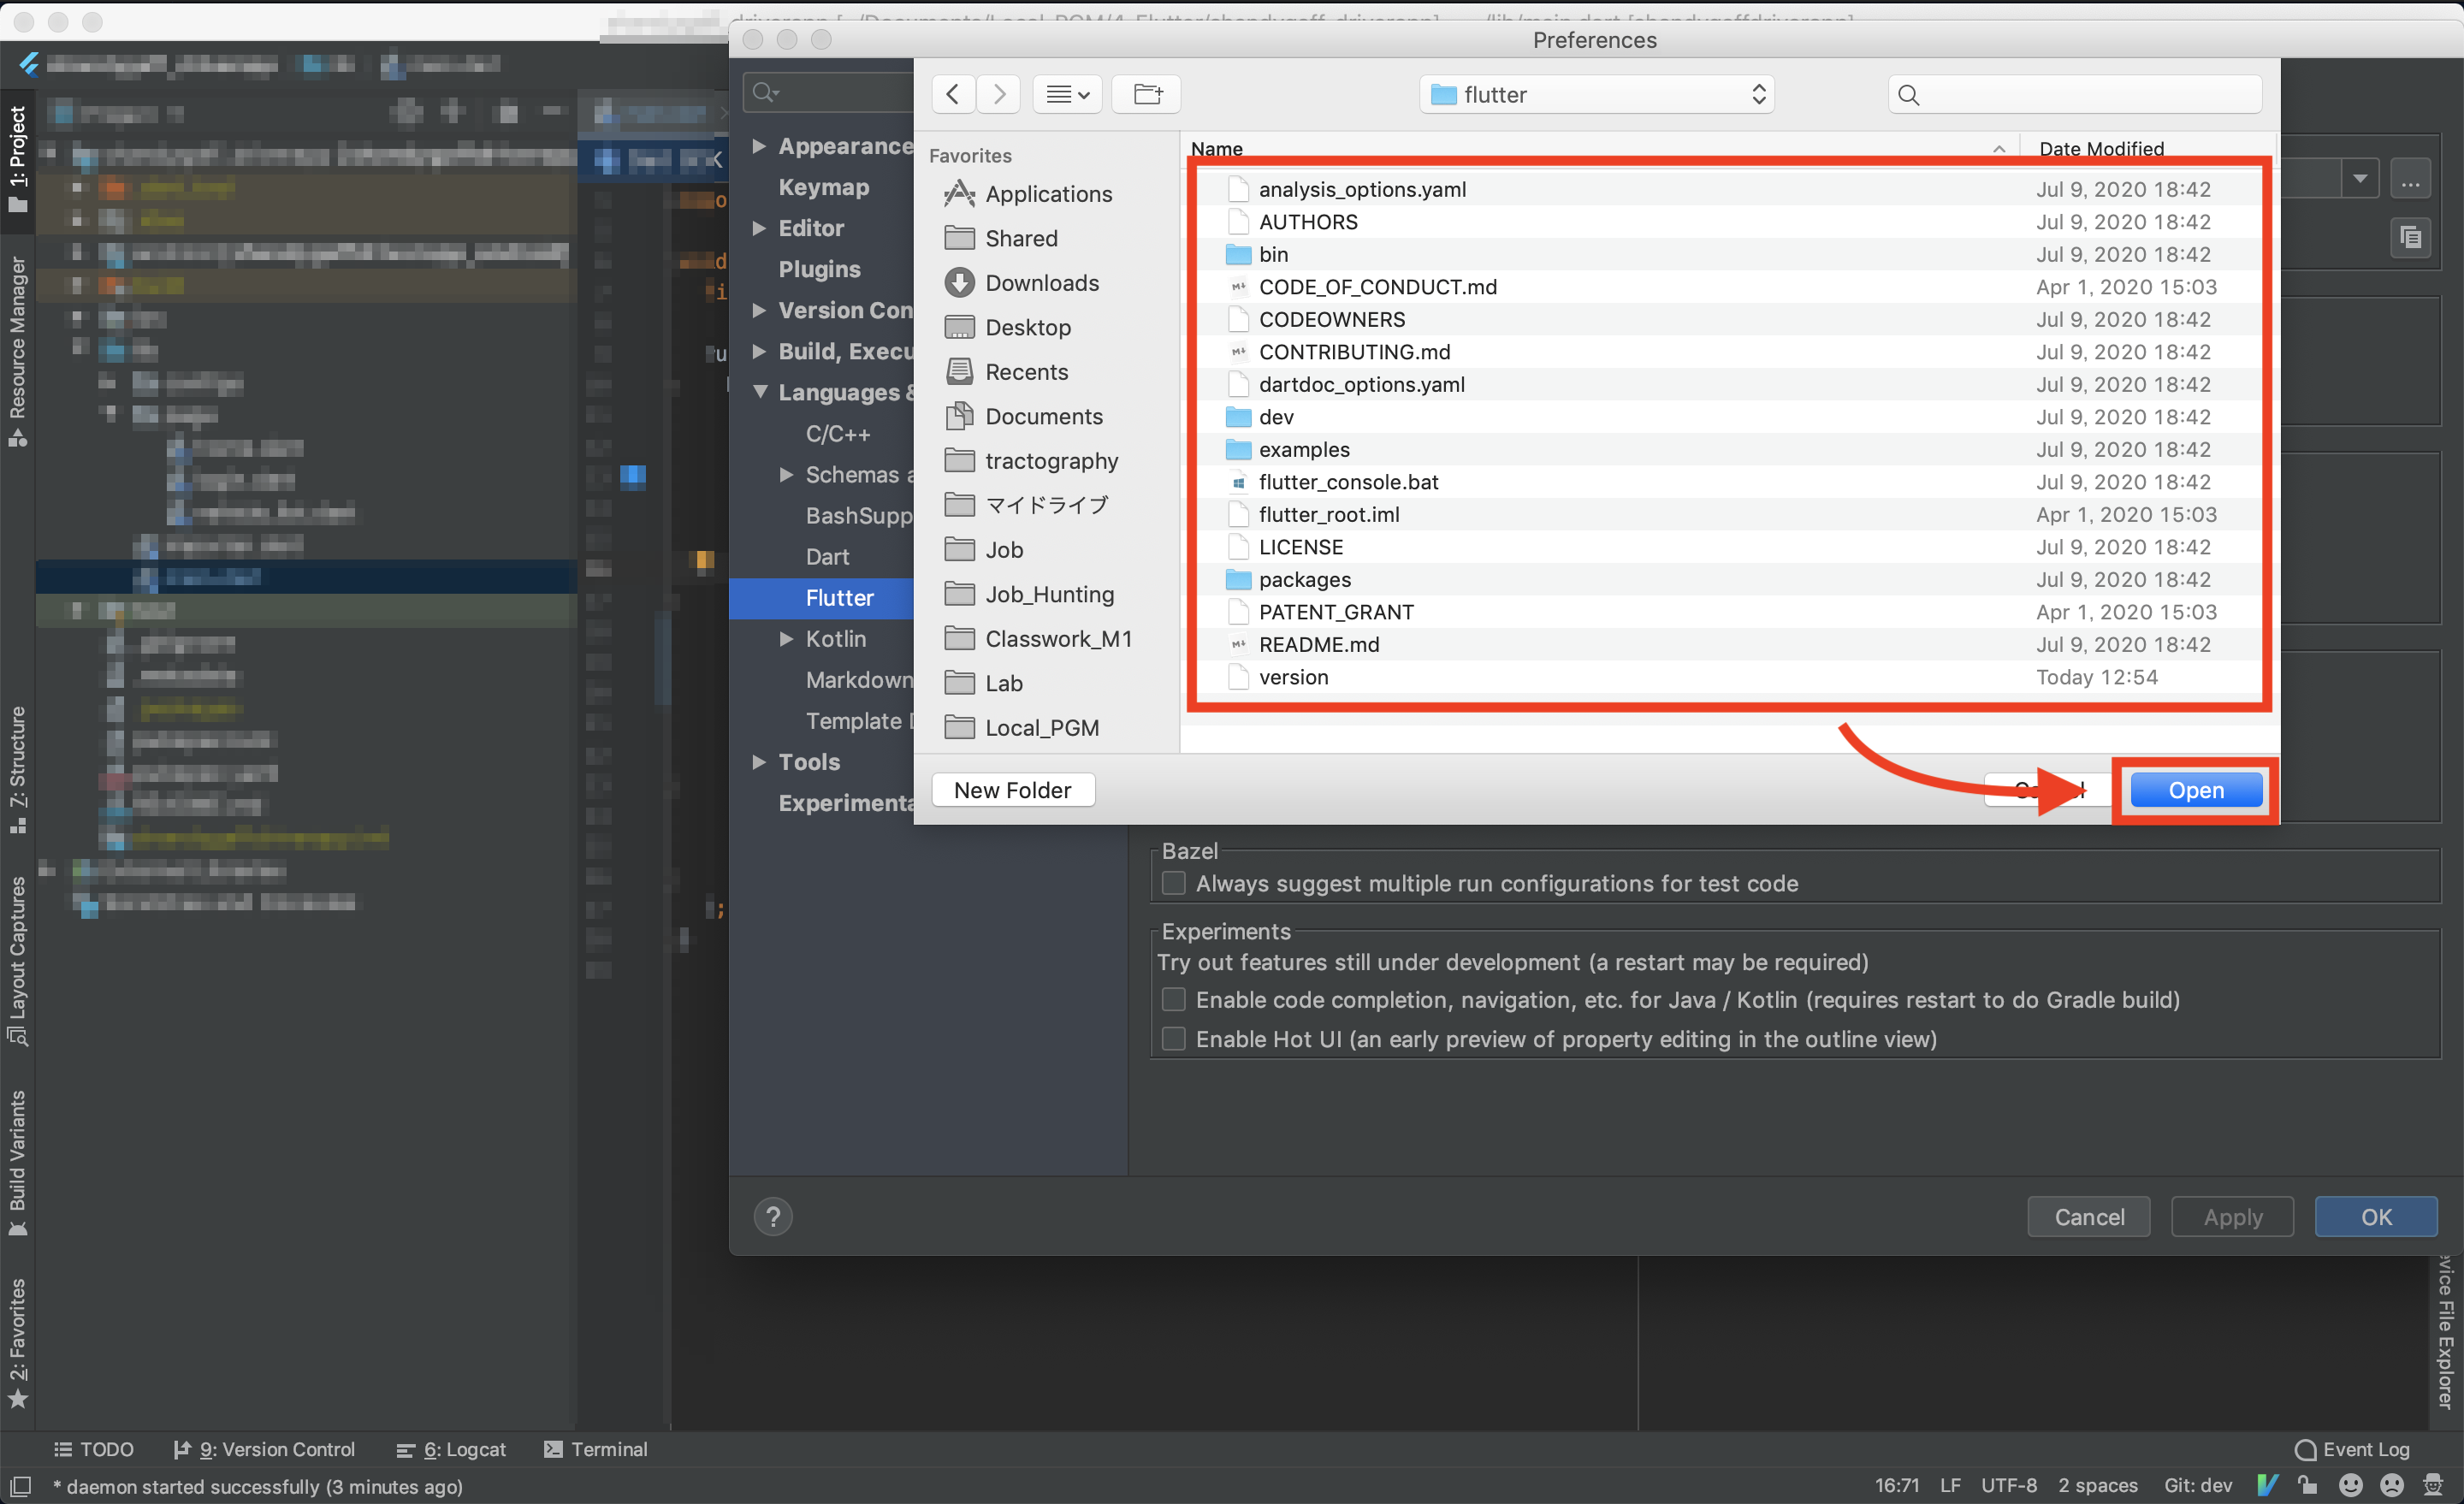Select analysis_options.yaml file

[1728, 189]
